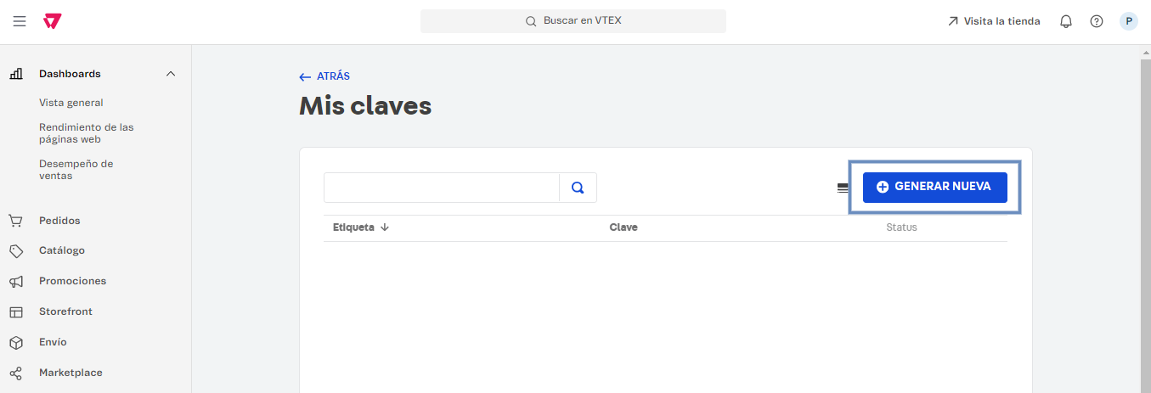This screenshot has width=1151, height=393.
Task: Open the hamburger navigation menu
Action: coord(20,21)
